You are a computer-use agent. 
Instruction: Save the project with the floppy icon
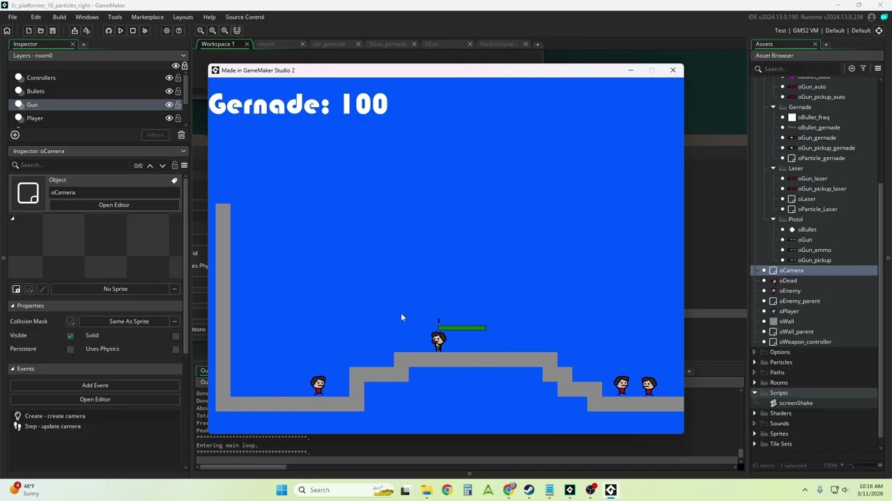pos(52,31)
